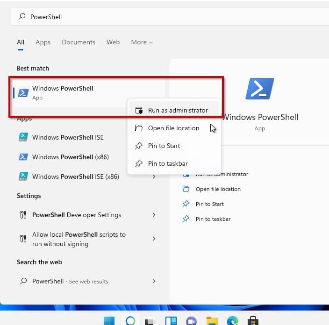Click the Windows Start button in taskbar
The width and height of the screenshot is (329, 325).
click(109, 321)
